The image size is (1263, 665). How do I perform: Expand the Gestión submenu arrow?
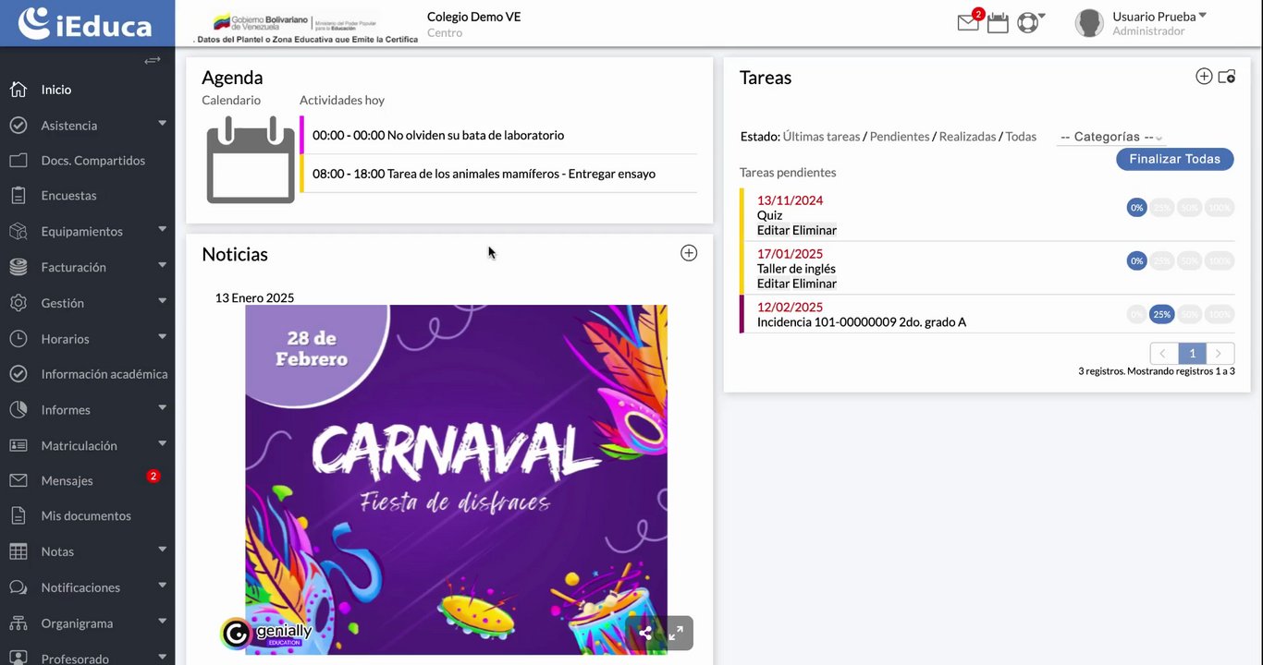162,300
